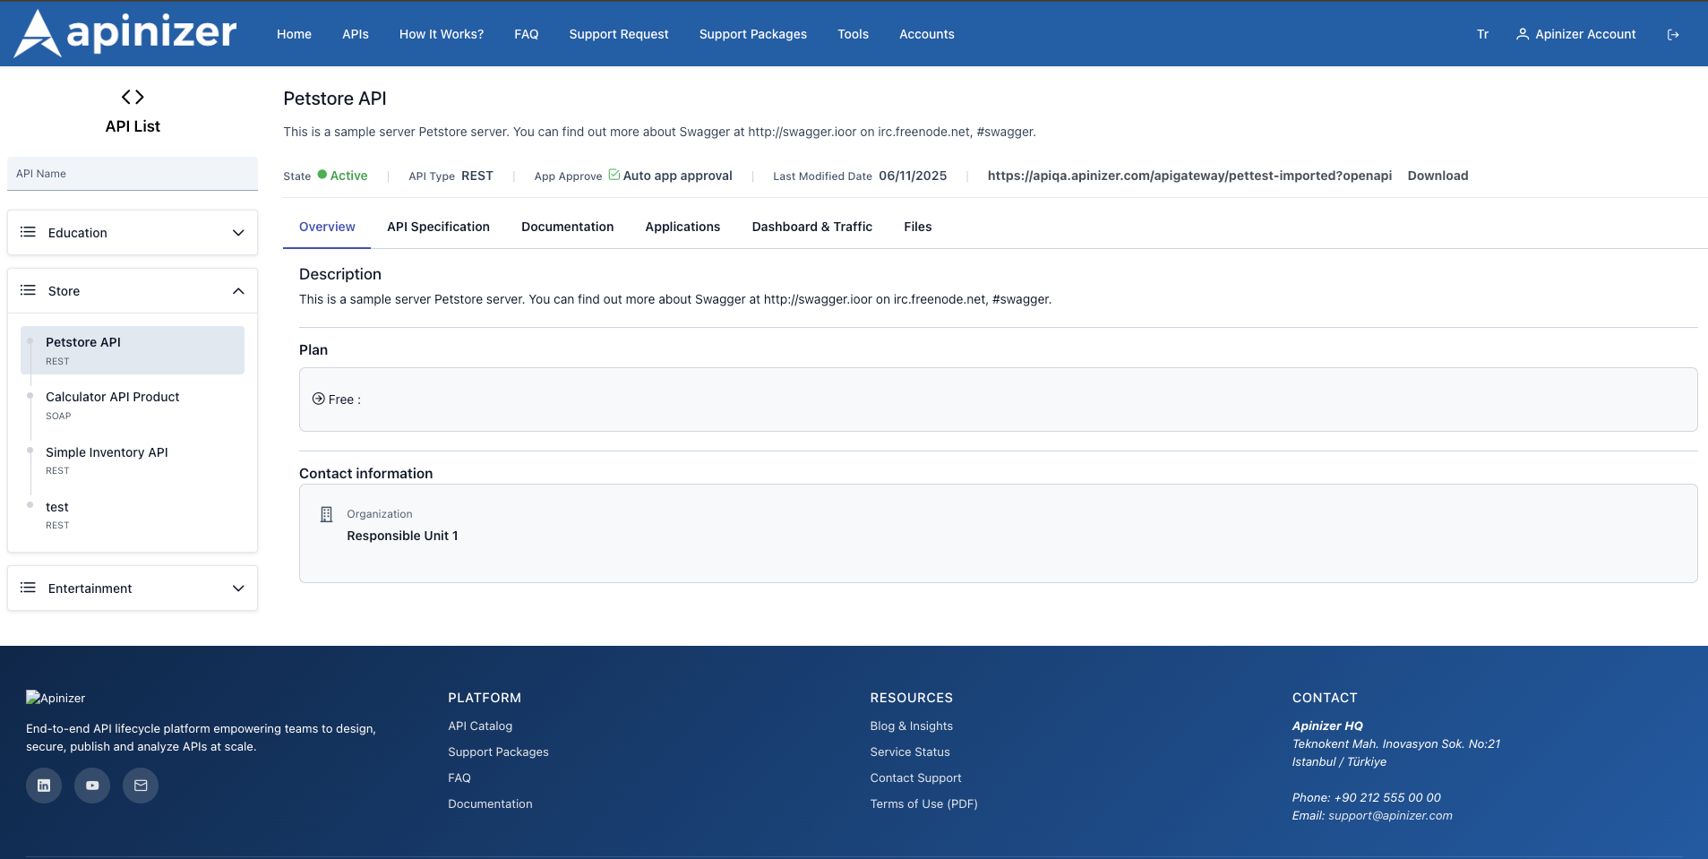Expand the Education category
Screen dimensions: 1708x859
[x=238, y=232]
